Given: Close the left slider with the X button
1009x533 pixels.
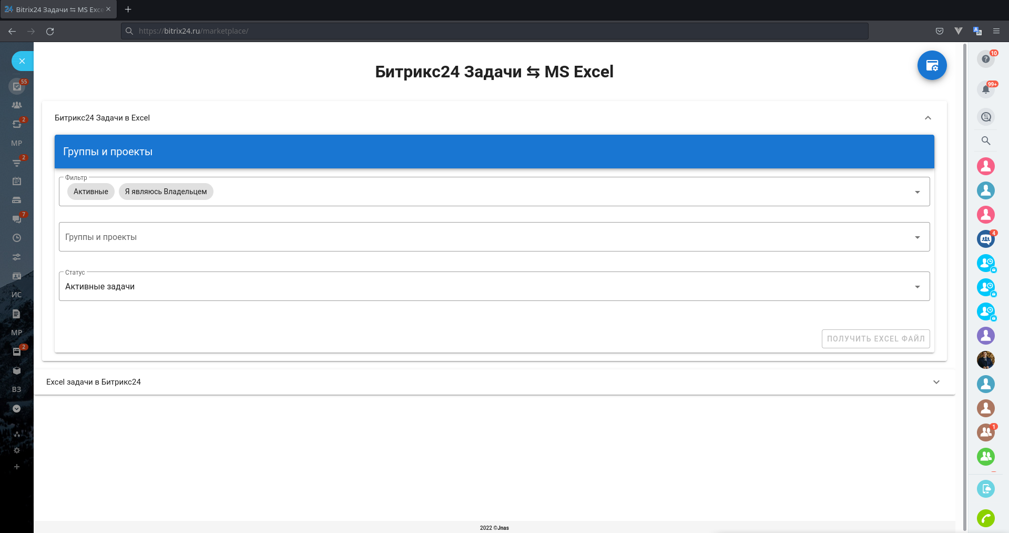Looking at the screenshot, I should [22, 61].
